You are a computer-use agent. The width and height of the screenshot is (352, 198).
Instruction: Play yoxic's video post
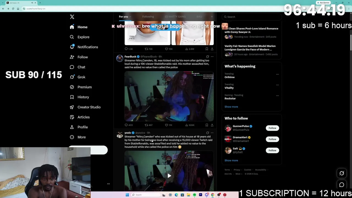click(x=169, y=176)
